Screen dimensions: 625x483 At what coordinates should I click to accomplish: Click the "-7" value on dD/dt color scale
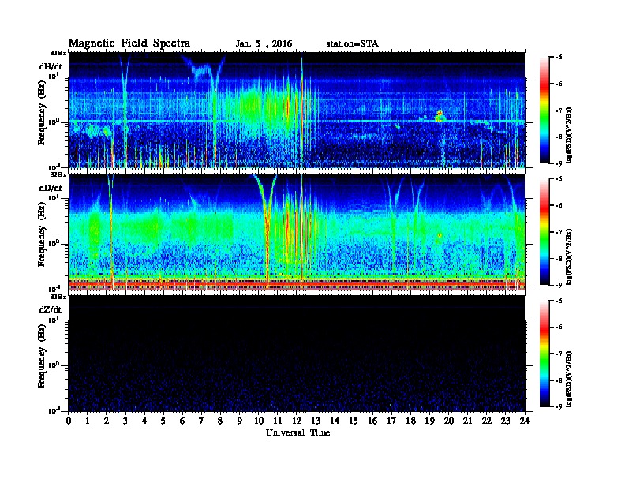[x=559, y=232]
